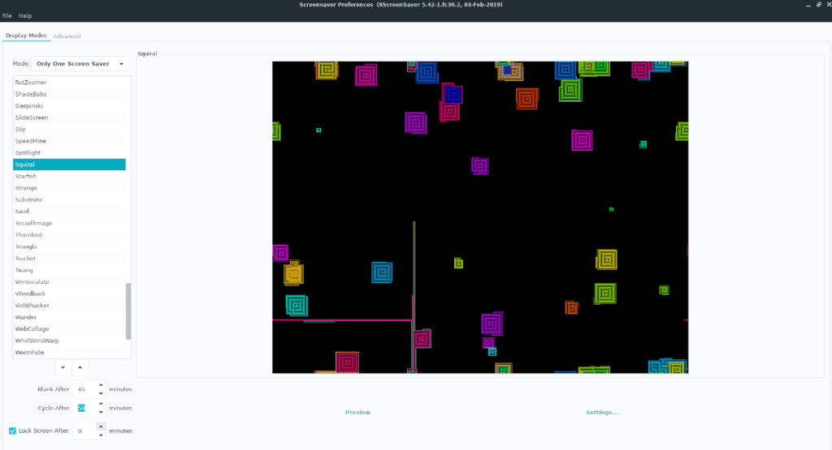Click the Cycle After input field
Viewport: 832px width, 450px height.
click(85, 408)
